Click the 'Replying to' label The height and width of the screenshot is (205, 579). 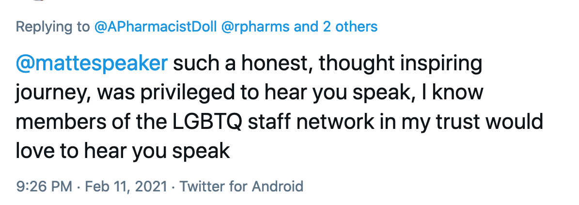53,27
